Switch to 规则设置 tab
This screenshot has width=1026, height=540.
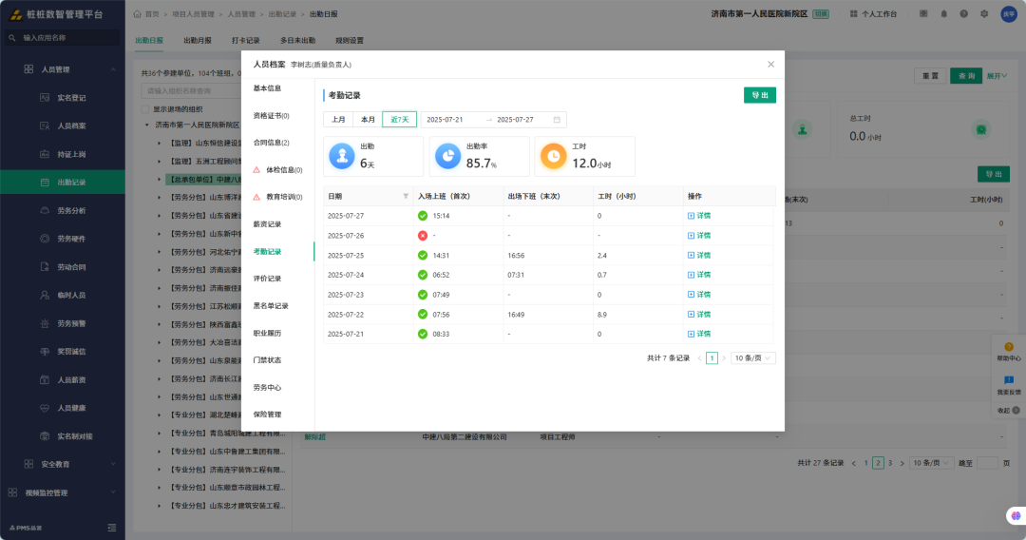click(350, 41)
